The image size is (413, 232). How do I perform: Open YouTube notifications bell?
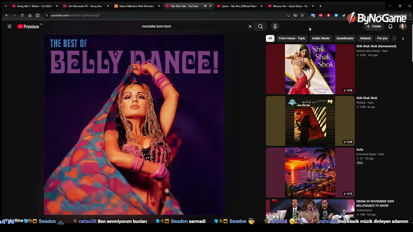pyautogui.click(x=390, y=26)
